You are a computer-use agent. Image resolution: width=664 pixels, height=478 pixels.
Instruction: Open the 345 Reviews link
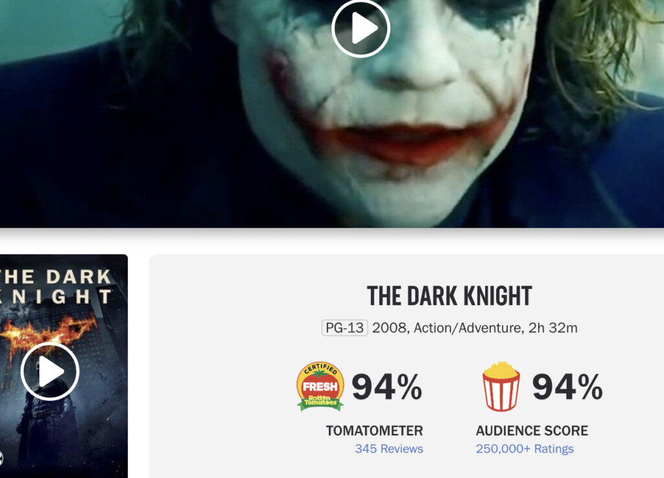389,449
